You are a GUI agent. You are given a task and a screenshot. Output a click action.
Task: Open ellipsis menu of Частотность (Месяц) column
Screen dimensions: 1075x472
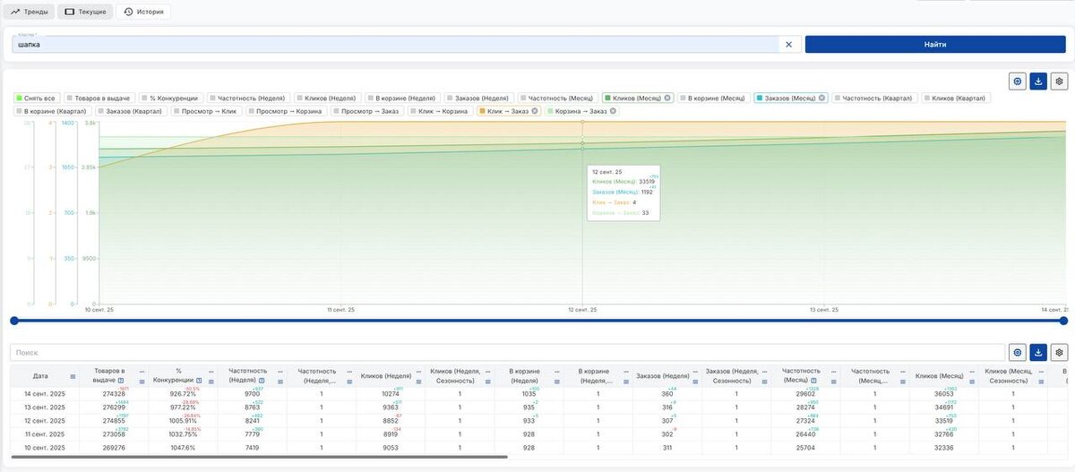point(833,371)
